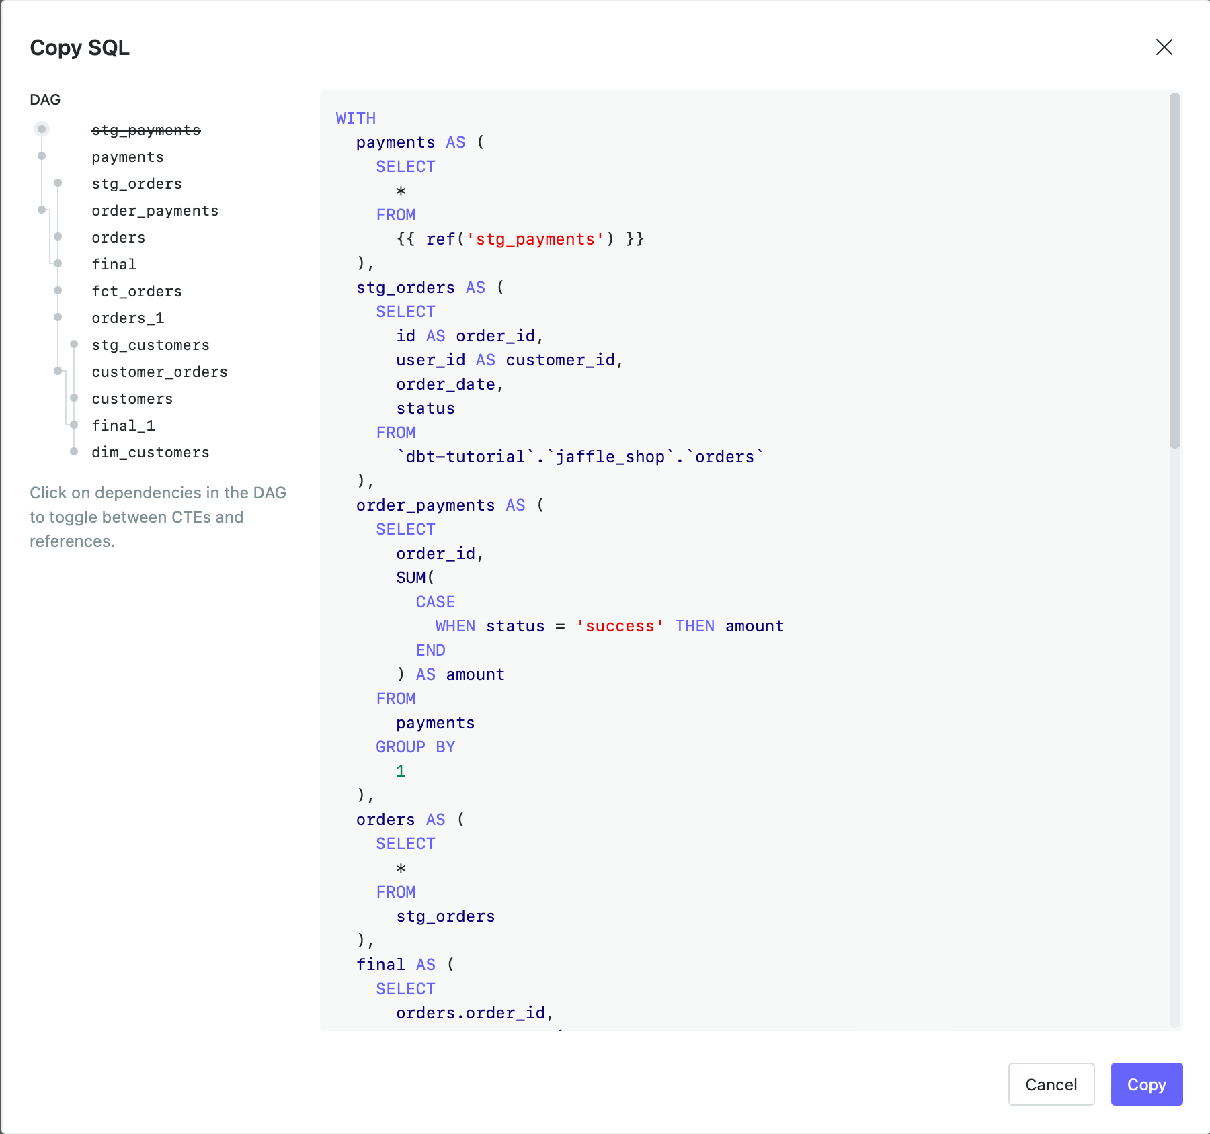Click the Copy button
The width and height of the screenshot is (1210, 1134).
coord(1147,1084)
